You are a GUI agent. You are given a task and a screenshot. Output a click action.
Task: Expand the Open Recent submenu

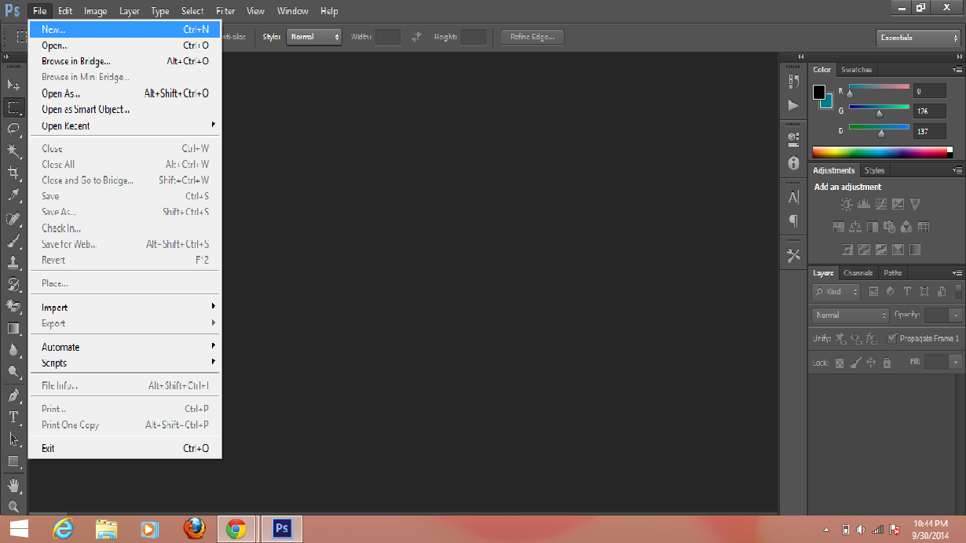tap(125, 126)
